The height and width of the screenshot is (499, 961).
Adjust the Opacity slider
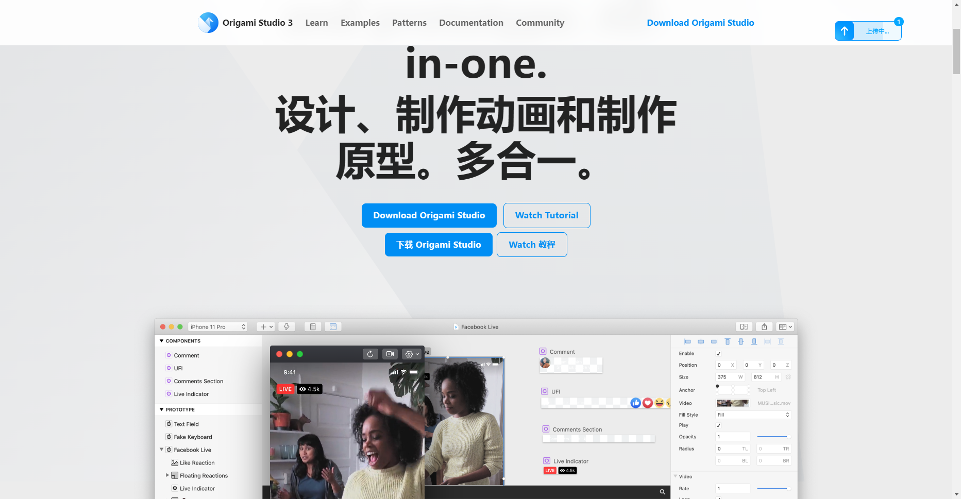click(773, 437)
